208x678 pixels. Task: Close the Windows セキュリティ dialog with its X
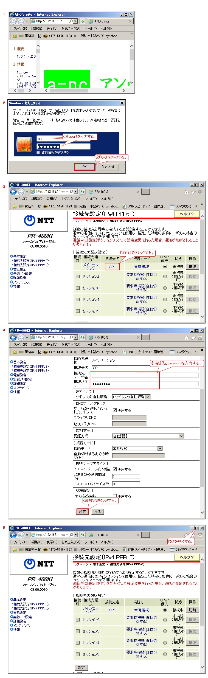tap(122, 103)
